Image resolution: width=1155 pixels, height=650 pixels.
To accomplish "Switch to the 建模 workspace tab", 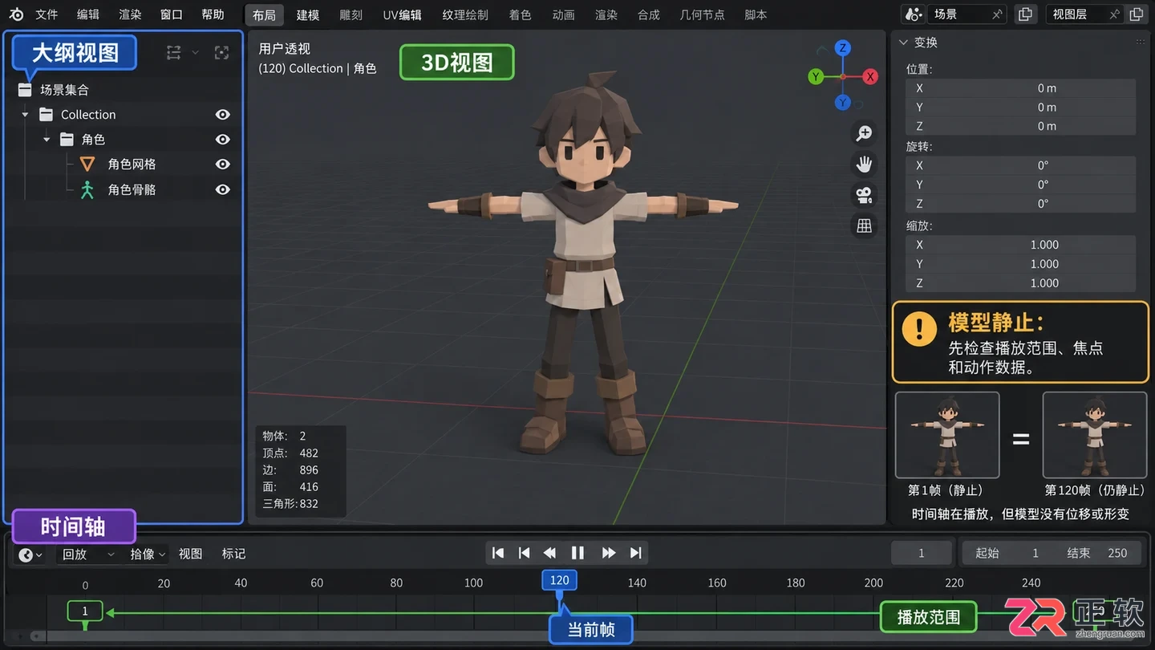I will (308, 14).
